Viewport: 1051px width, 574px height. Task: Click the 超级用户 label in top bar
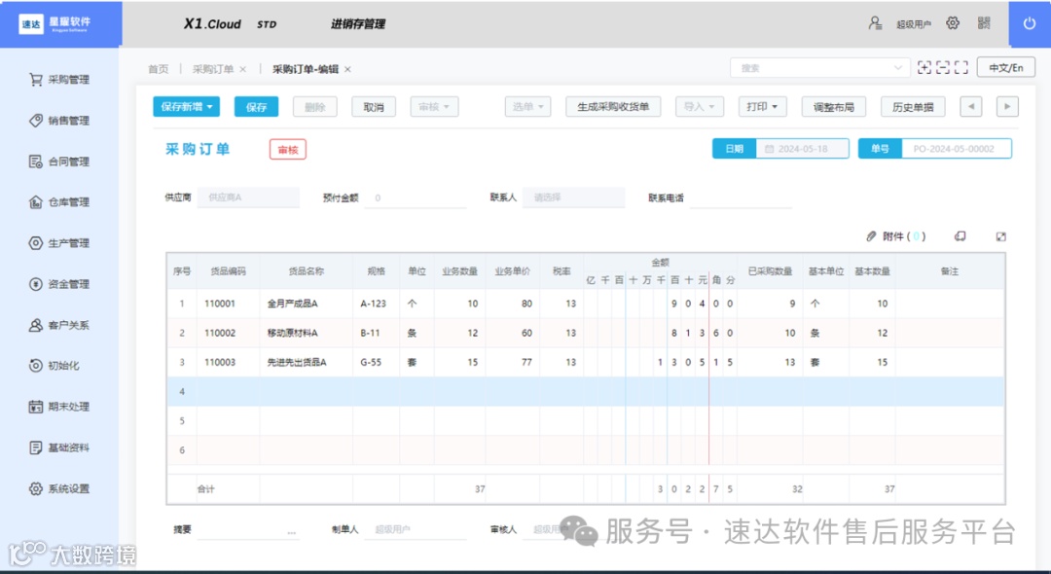pos(914,24)
